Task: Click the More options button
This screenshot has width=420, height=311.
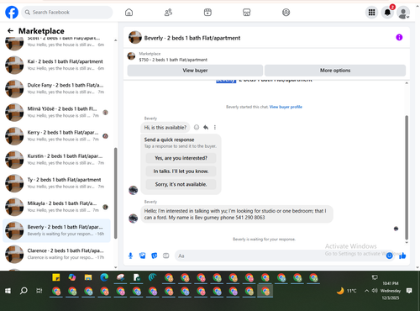Action: pyautogui.click(x=335, y=71)
